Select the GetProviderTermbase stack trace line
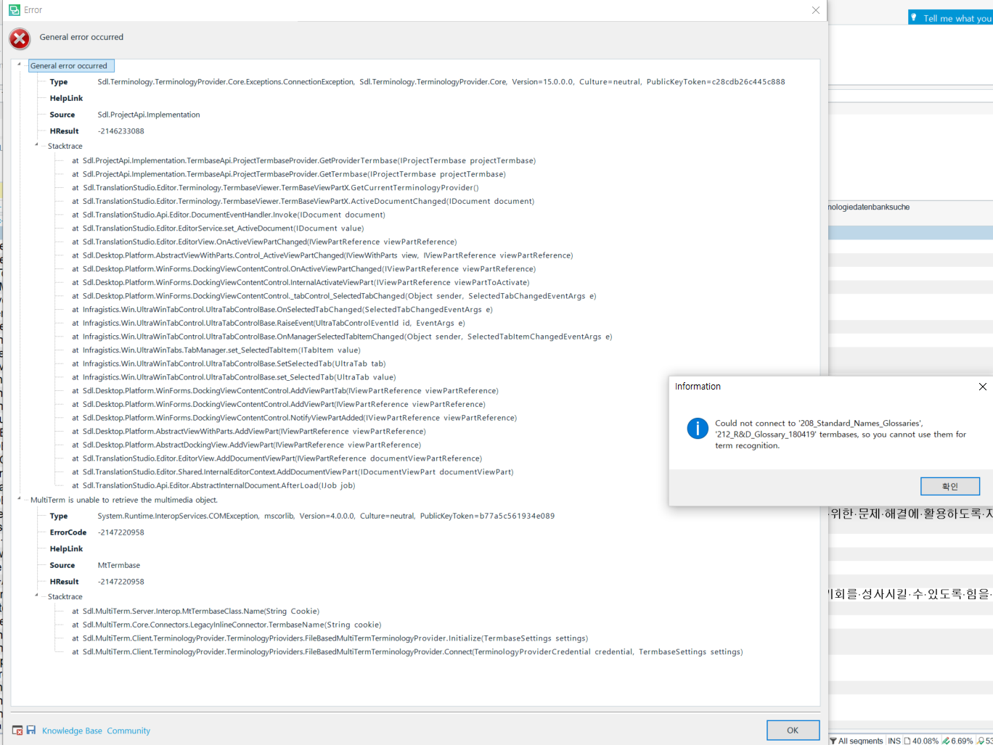 click(304, 160)
